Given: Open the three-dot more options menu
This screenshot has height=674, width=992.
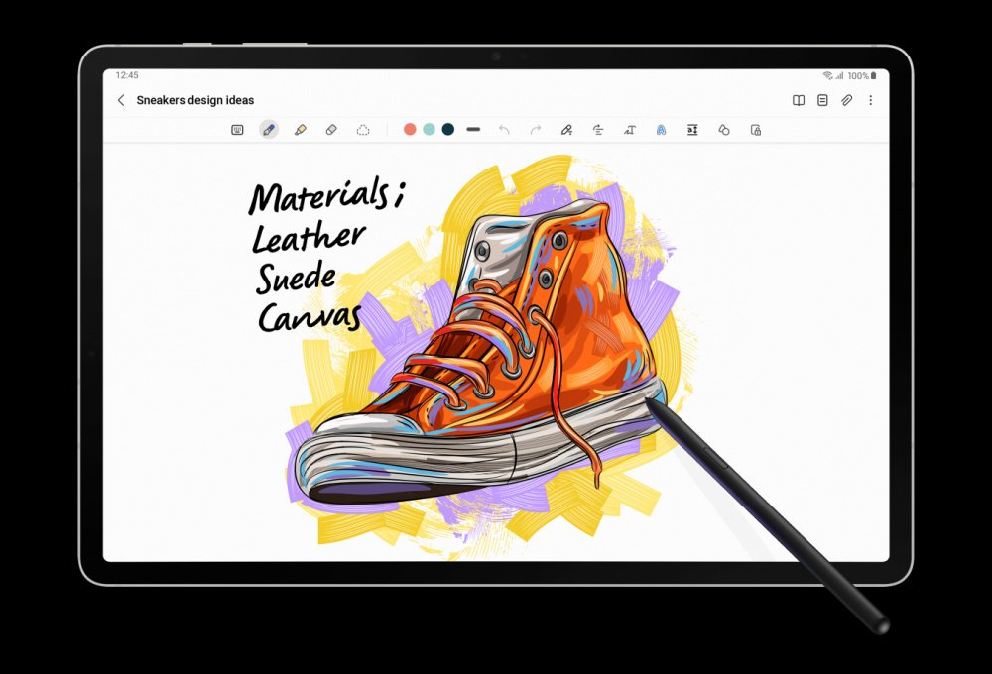Looking at the screenshot, I should click(x=870, y=100).
